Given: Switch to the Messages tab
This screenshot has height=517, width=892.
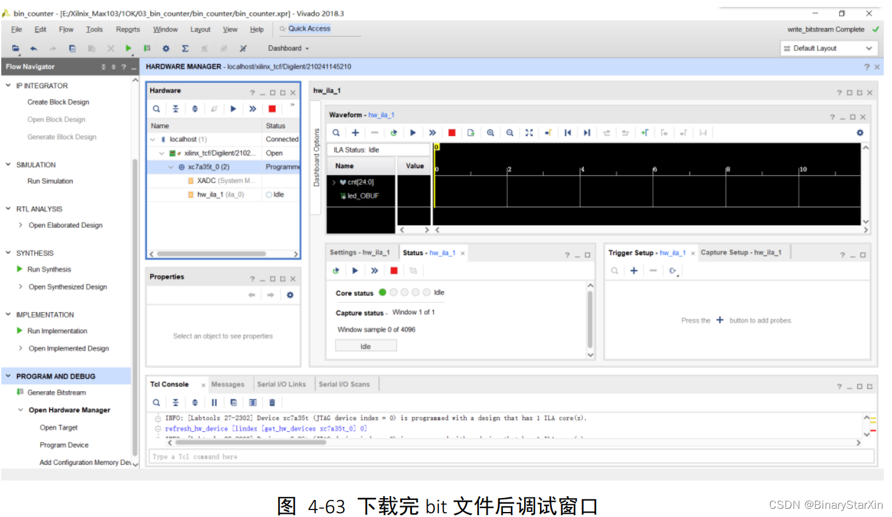Looking at the screenshot, I should click(x=228, y=384).
